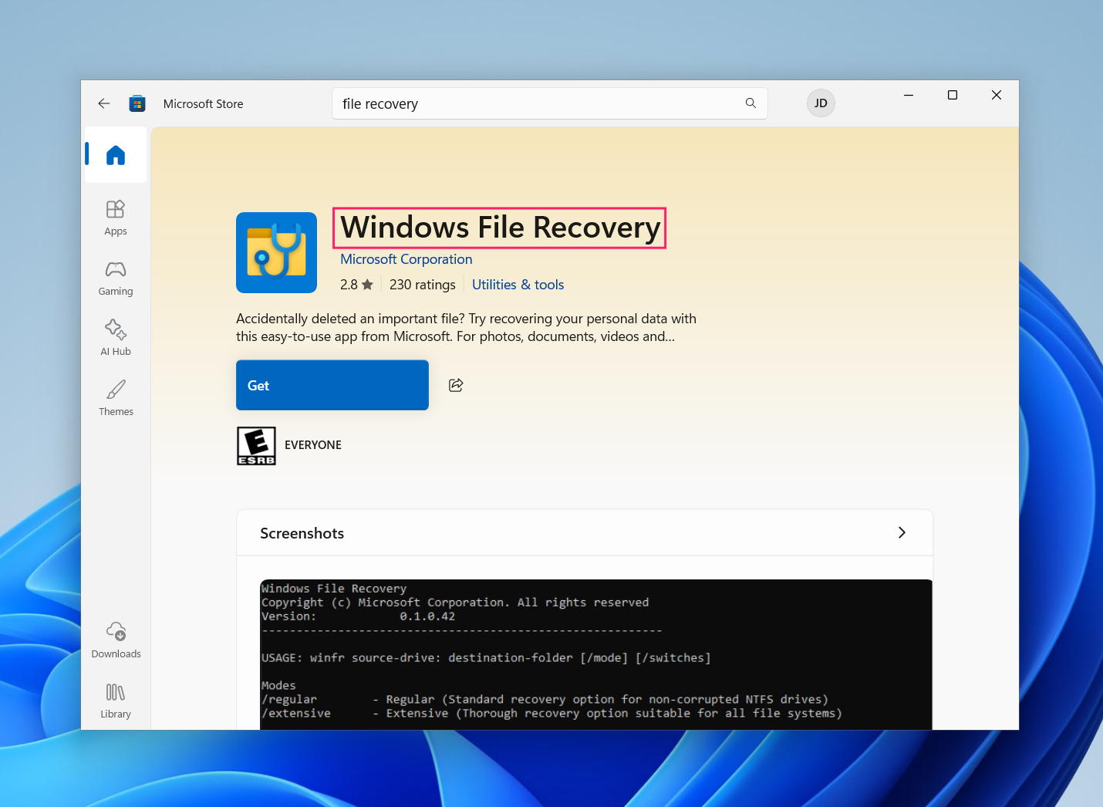Viewport: 1103px width, 807px height.
Task: Click the ESRB Everyone rating badge
Action: click(256, 446)
